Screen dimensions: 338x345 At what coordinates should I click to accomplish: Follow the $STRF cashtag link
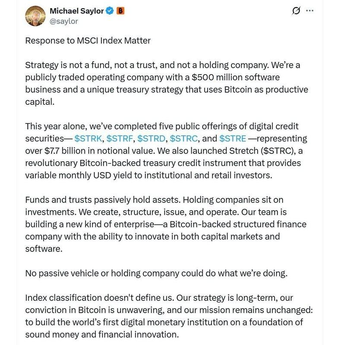tap(120, 139)
